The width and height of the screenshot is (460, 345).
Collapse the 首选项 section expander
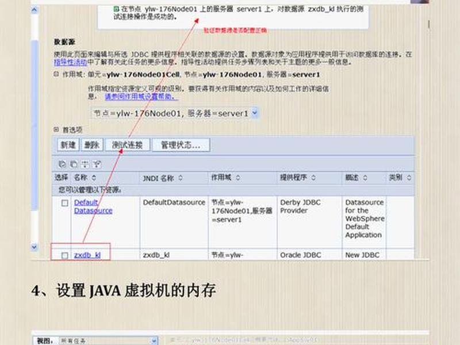[x=56, y=129]
